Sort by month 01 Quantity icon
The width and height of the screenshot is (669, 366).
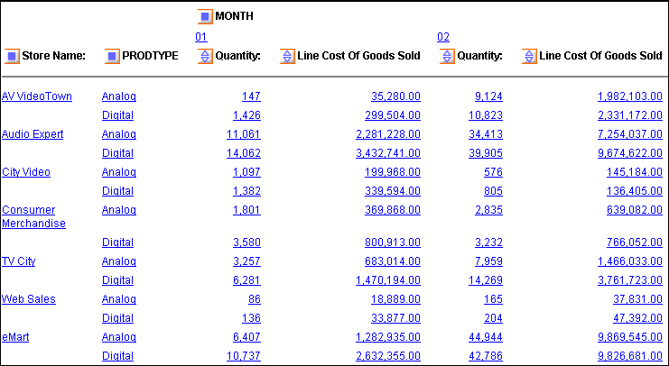(x=205, y=56)
